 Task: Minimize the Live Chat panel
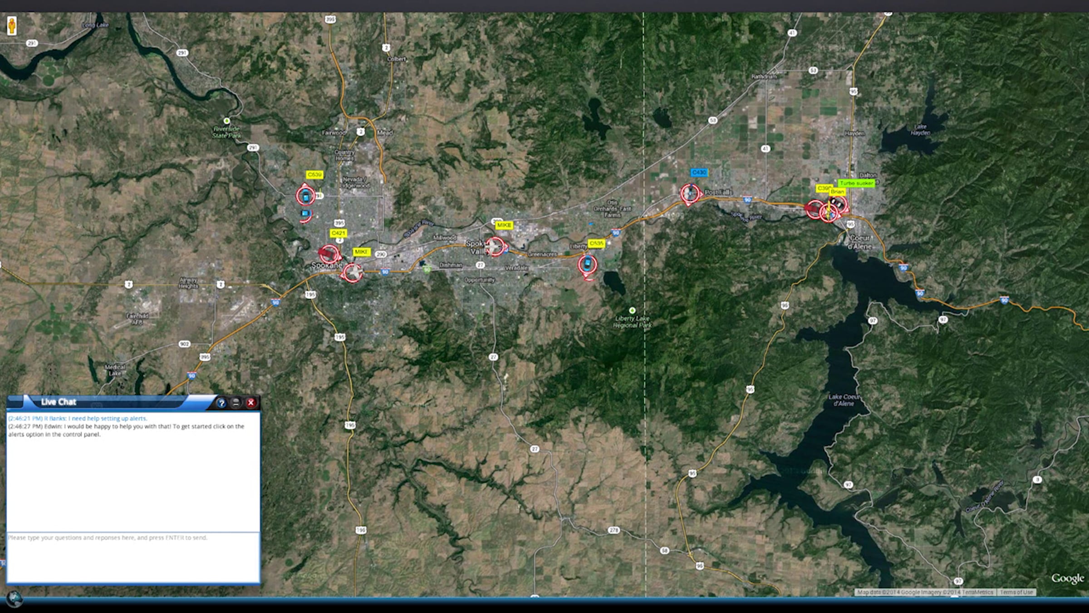236,403
